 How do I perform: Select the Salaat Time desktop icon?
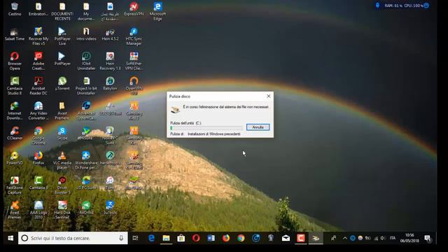15,34
